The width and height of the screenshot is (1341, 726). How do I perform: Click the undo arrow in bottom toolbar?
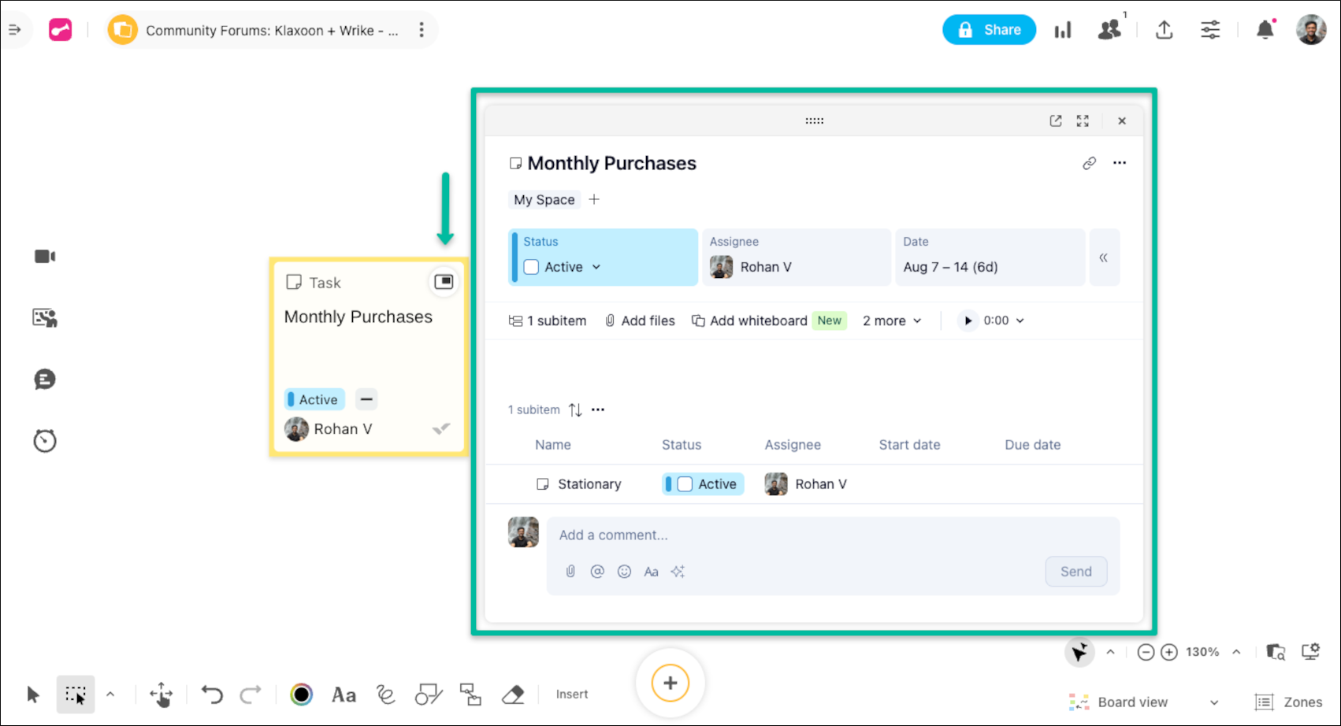pos(212,695)
